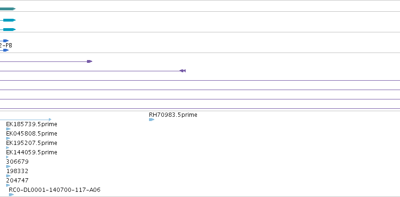The height and width of the screenshot is (197, 400).
Task: Click the blue arrow above the -PB label
Action: [6, 41]
